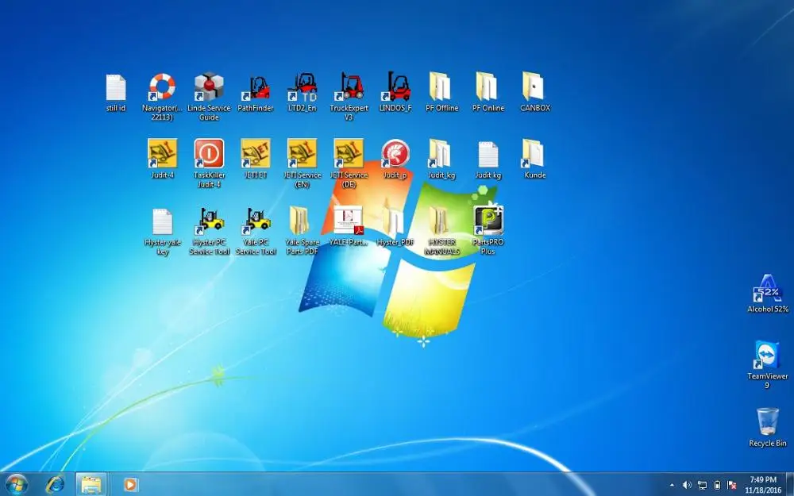Select the Judit_kg folder shortcut
Viewport: 794px width, 496px height.
coord(440,153)
